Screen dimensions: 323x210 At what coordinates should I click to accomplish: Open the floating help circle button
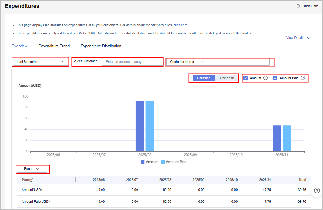(x=317, y=191)
